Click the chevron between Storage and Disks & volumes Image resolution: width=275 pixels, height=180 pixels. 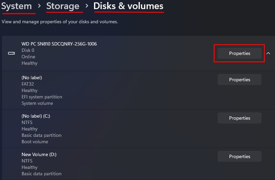click(87, 6)
